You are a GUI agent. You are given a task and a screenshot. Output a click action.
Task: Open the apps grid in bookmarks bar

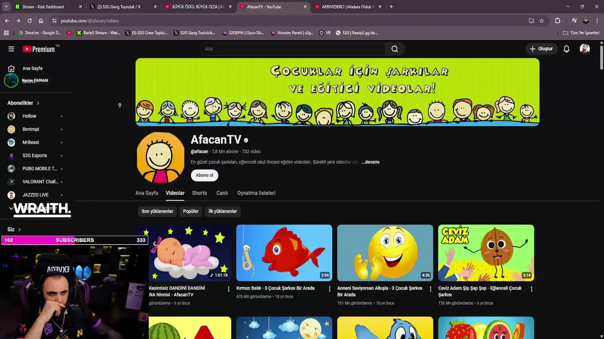pyautogui.click(x=6, y=33)
